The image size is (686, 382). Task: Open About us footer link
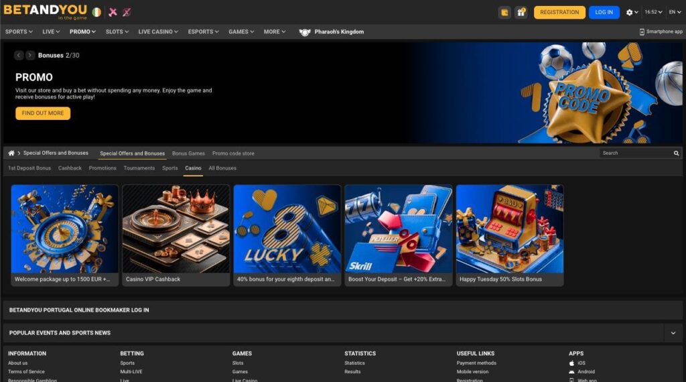tap(17, 363)
